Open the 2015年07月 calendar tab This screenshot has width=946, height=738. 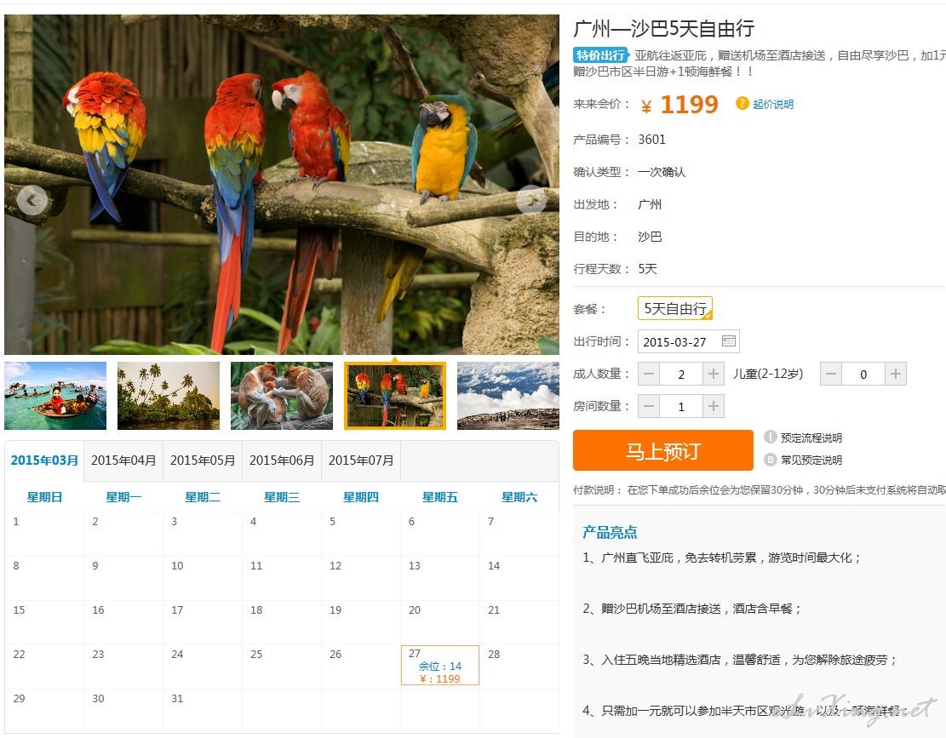tap(361, 461)
